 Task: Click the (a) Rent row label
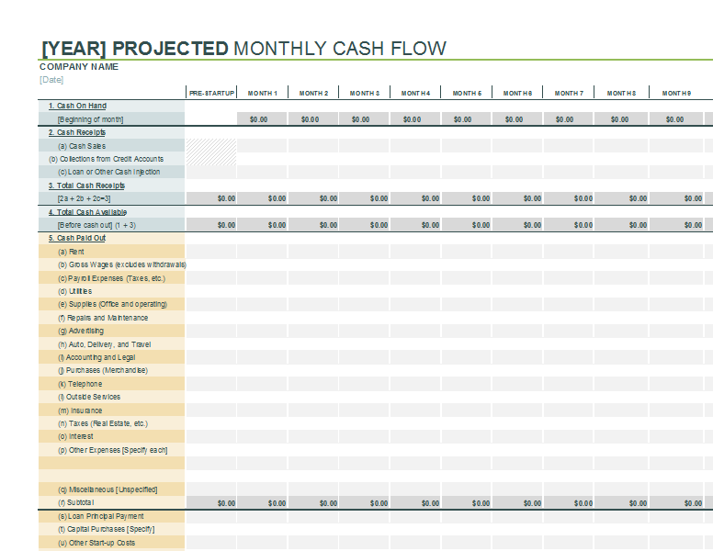(x=71, y=252)
